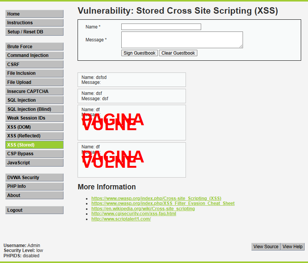The image size is (308, 263).
Task: Follow the scriptalert1.com link
Action: pos(121,219)
